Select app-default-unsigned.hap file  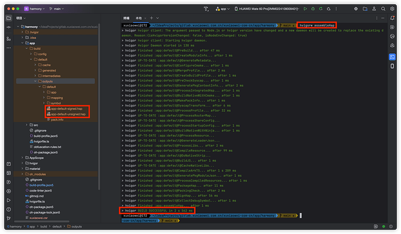pos(66,114)
